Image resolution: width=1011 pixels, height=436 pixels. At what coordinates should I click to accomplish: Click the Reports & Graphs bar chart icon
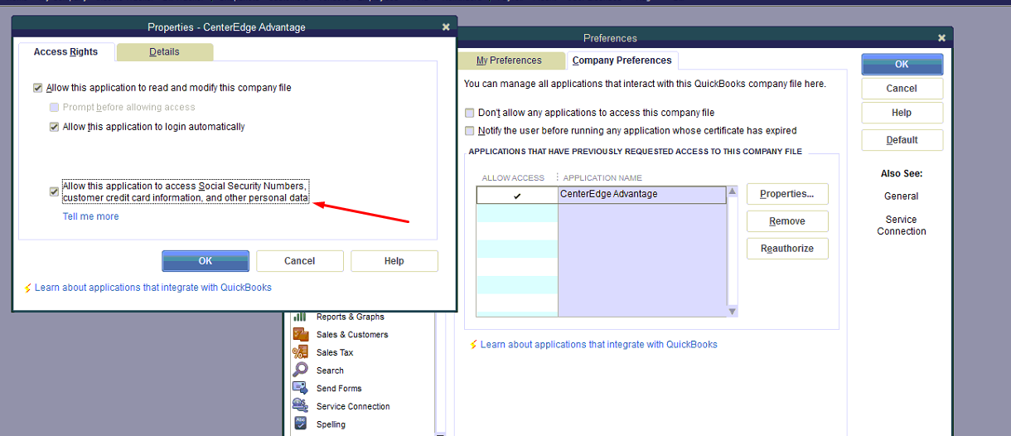[x=300, y=317]
